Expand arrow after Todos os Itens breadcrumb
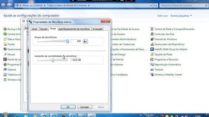Screen dimensions: 209x117 click(89, 6)
